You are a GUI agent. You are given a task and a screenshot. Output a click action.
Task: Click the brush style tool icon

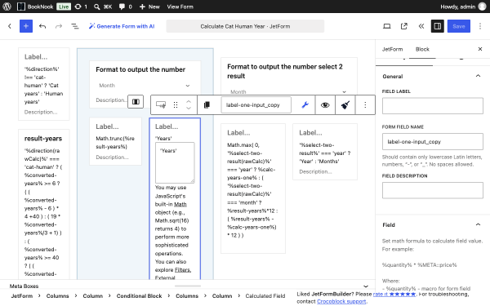(345, 105)
